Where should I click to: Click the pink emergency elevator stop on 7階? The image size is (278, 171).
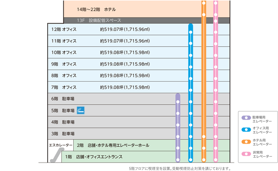[215, 90]
